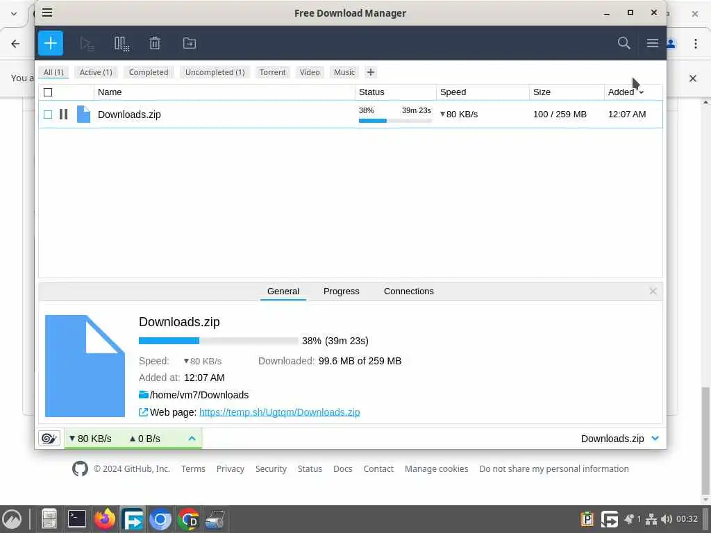Screen dimensions: 711x533
Task: Sort by the Status column header
Action: tap(395, 92)
